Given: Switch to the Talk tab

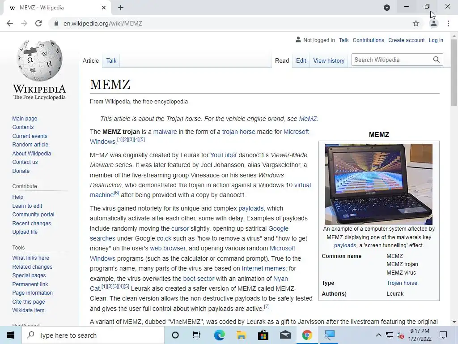Looking at the screenshot, I should [111, 60].
